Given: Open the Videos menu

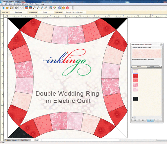Looking at the screenshot, I should (x=37, y=4).
